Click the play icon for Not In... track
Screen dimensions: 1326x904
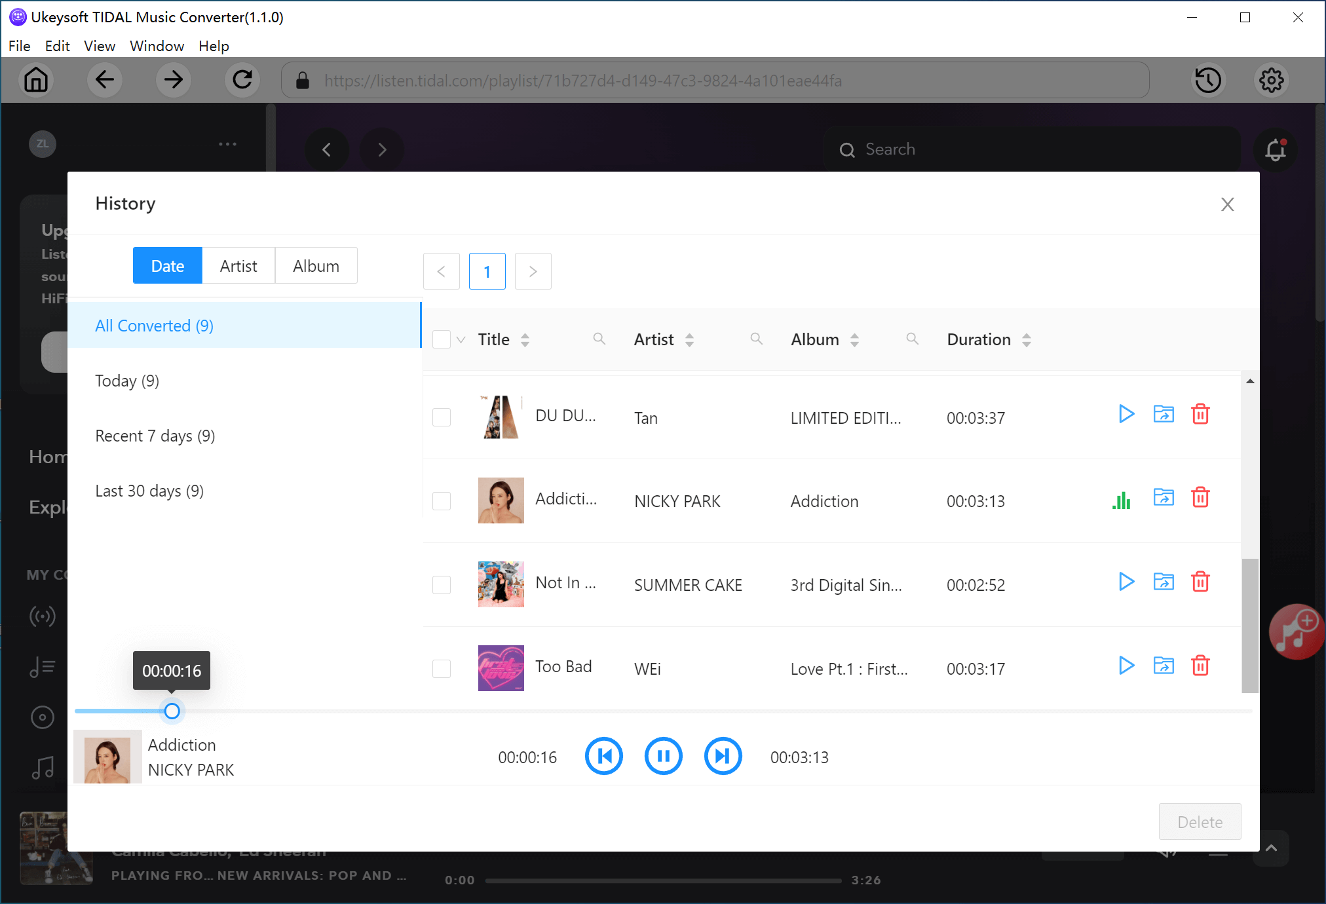(1126, 582)
